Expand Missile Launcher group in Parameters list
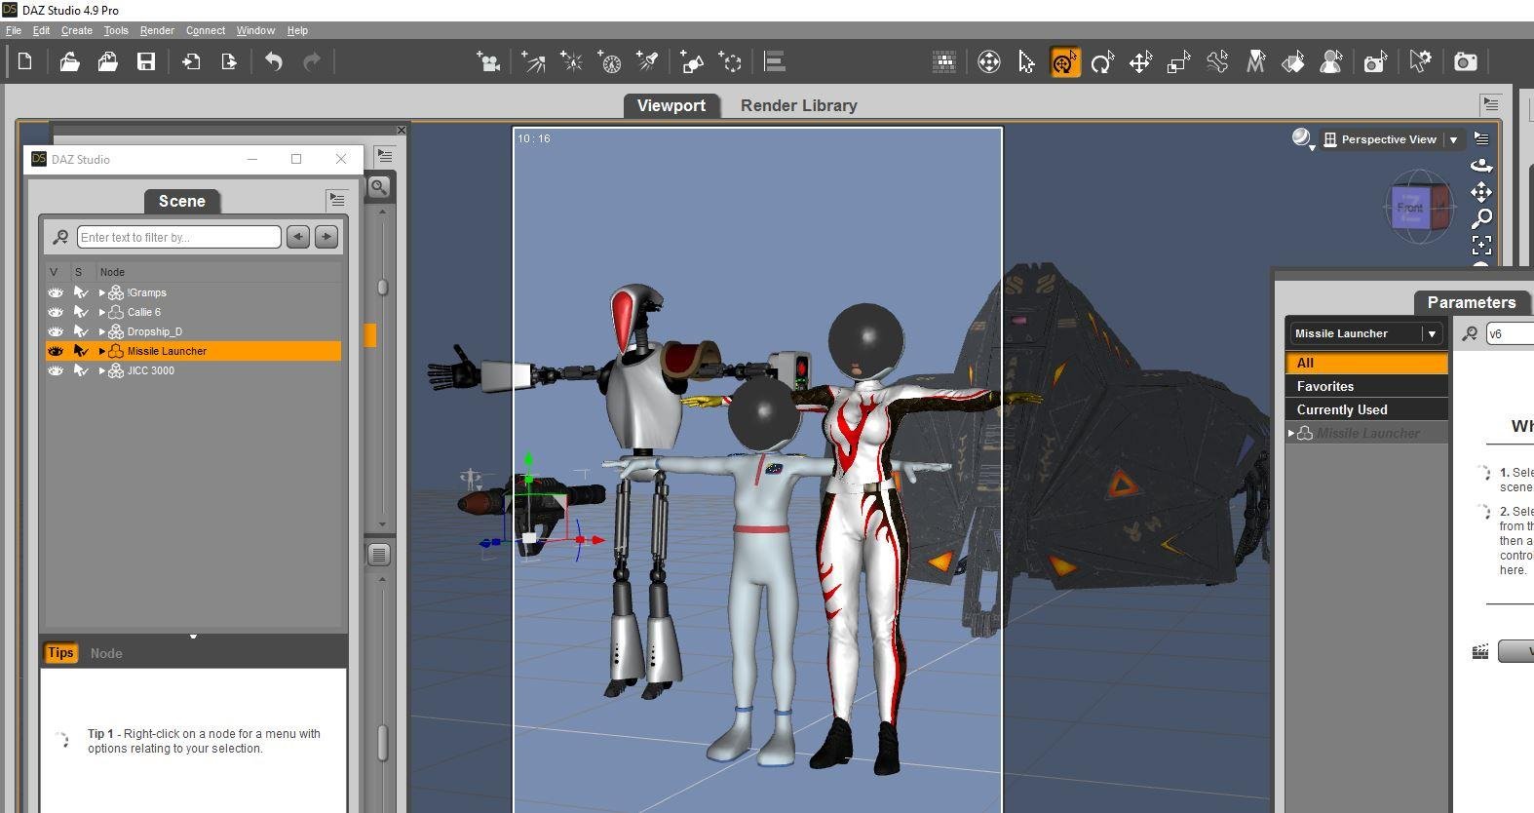This screenshot has width=1534, height=813. tap(1291, 433)
